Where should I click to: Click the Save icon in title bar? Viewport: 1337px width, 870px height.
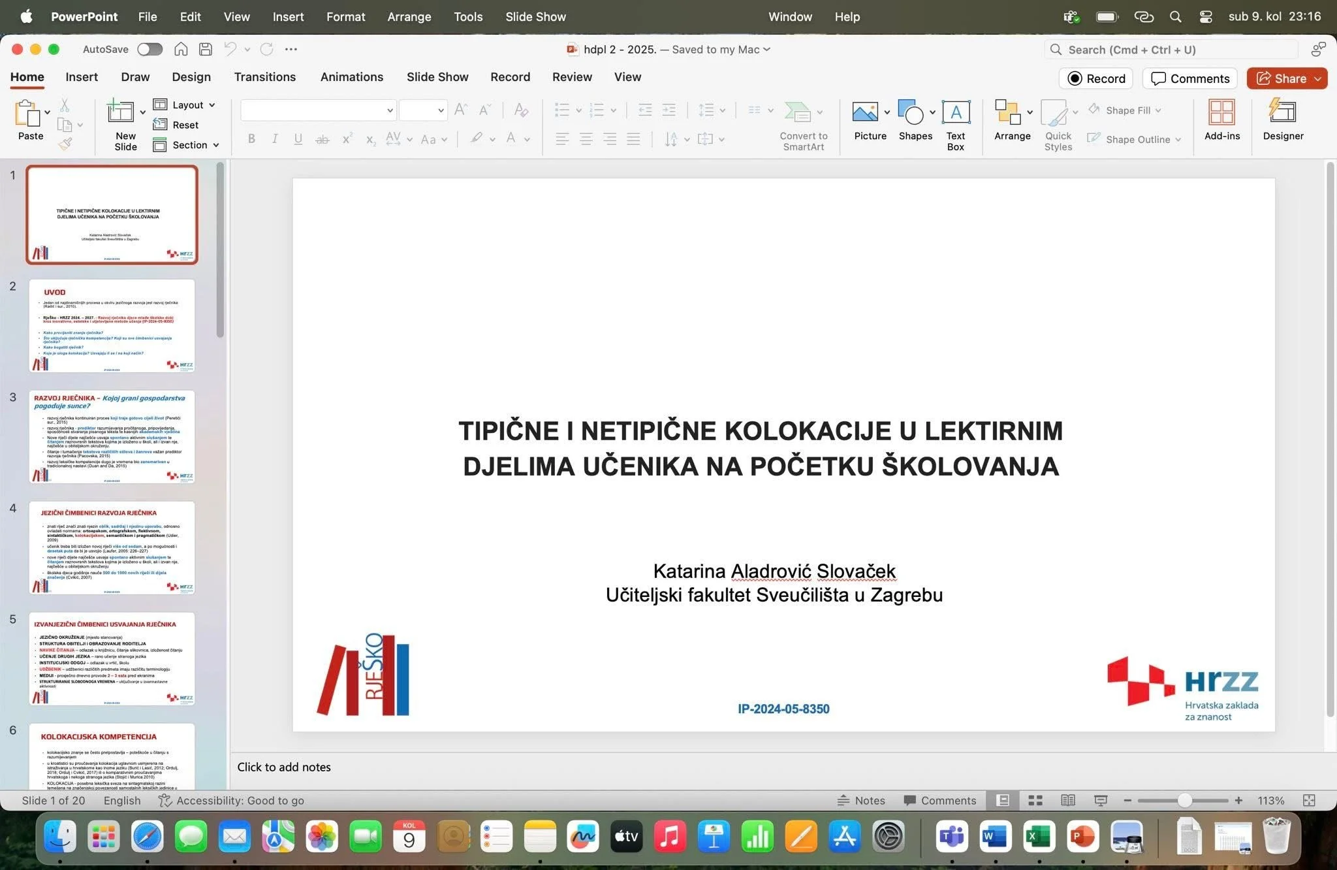tap(206, 49)
